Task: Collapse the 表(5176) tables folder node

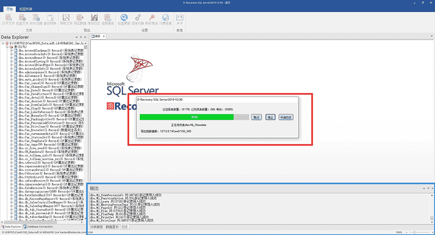Action: pos(8,47)
